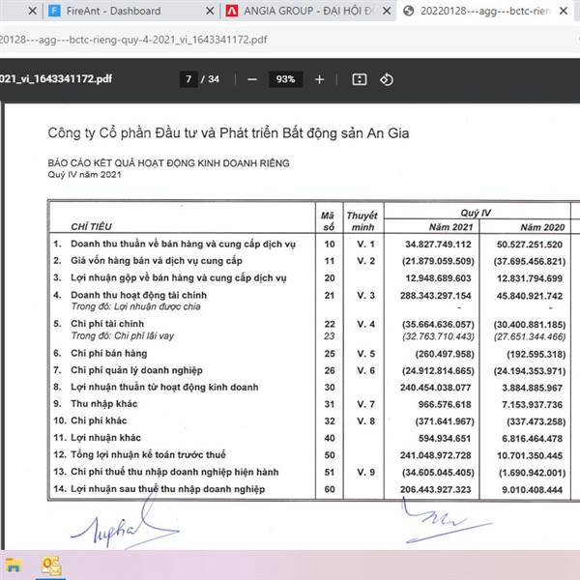Click the Mã số column header
Viewport: 580px width, 580px height.
328,221
